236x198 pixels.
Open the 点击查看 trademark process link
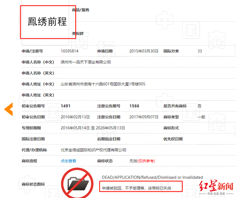pos(68,161)
